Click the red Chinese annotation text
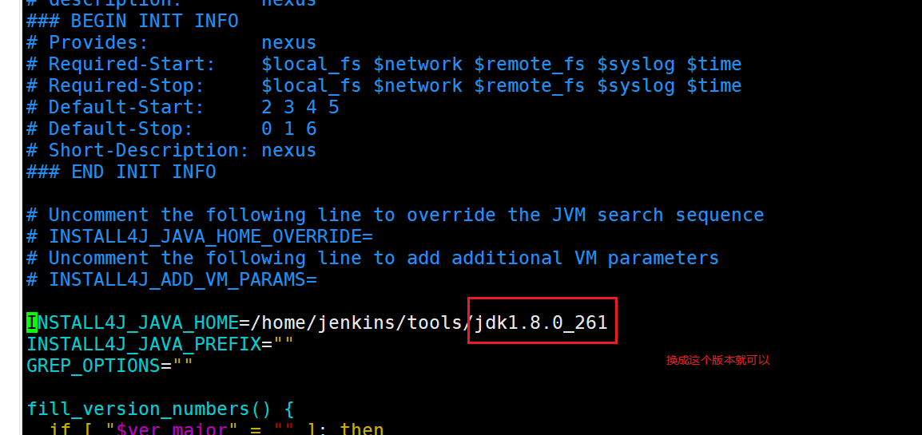The width and height of the screenshot is (922, 435). point(717,360)
